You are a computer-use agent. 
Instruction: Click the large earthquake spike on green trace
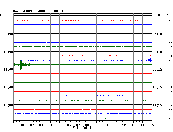pyautogui.click(x=21, y=65)
